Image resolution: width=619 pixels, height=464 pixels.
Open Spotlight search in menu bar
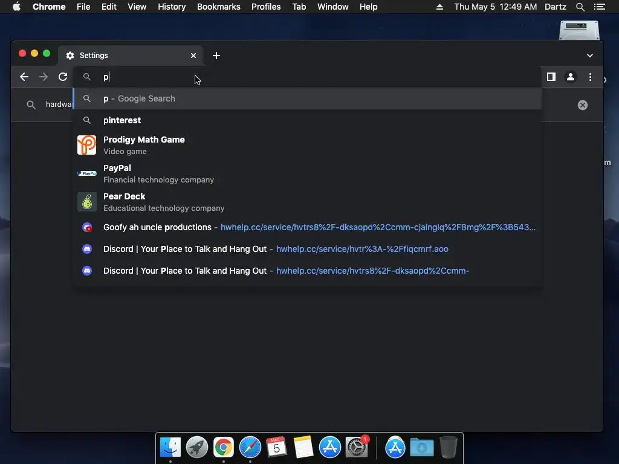point(580,7)
